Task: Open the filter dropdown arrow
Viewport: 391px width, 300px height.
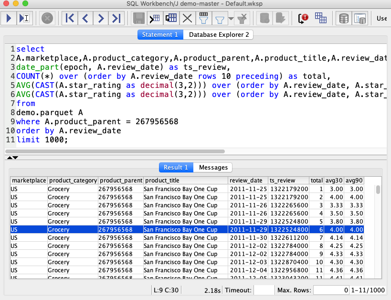Action: (x=231, y=19)
